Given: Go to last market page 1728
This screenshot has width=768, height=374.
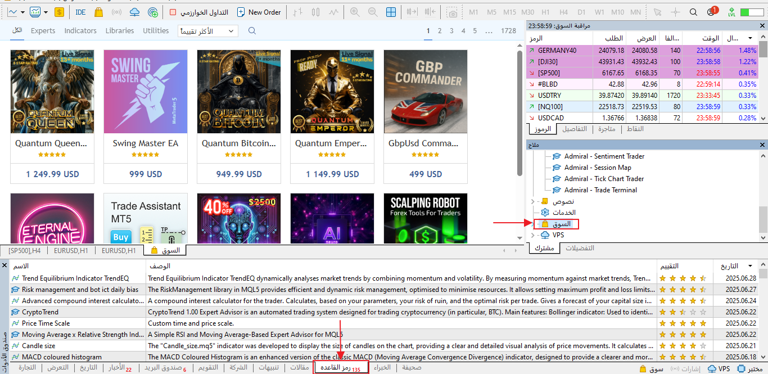Looking at the screenshot, I should pyautogui.click(x=508, y=31).
